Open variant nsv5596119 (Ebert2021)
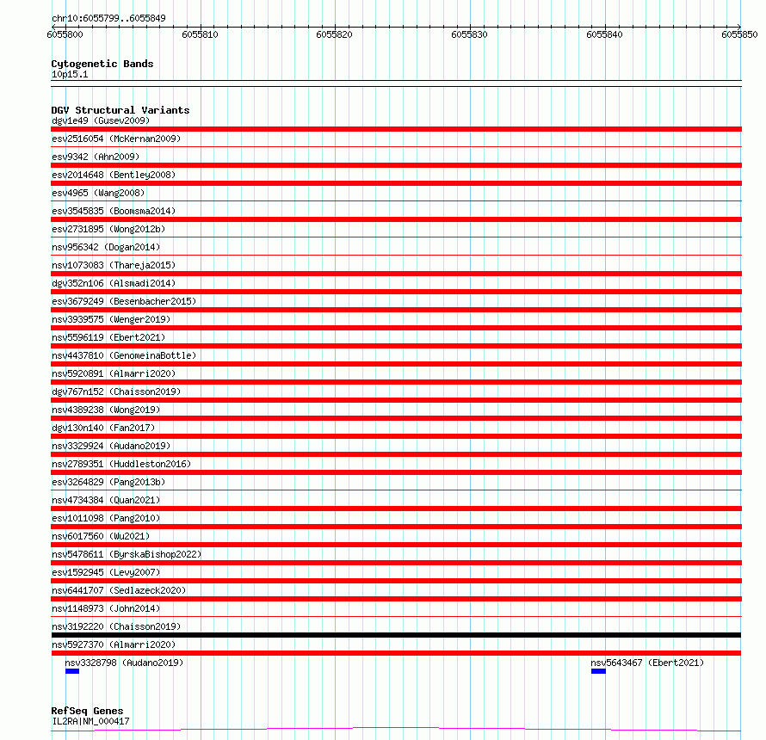This screenshot has width=766, height=740. point(108,337)
